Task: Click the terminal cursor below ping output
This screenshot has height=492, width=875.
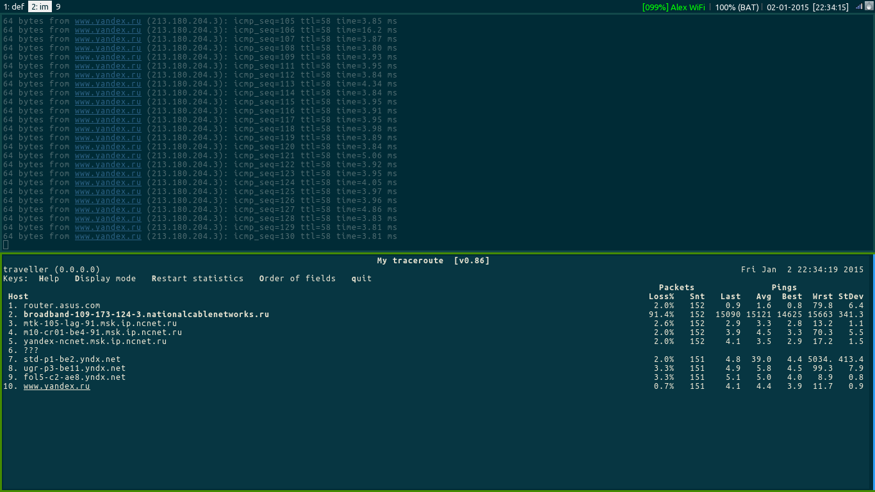Action: 6,245
